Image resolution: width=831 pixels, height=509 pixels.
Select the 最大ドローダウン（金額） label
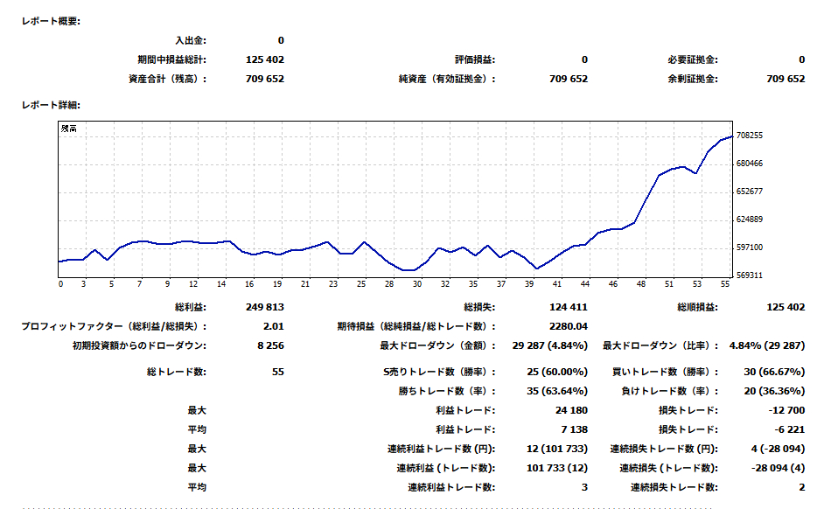[437, 345]
